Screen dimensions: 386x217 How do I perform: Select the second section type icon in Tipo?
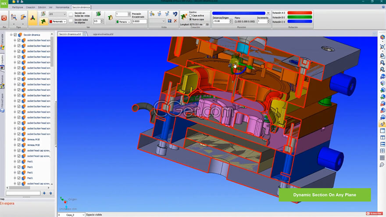click(23, 17)
